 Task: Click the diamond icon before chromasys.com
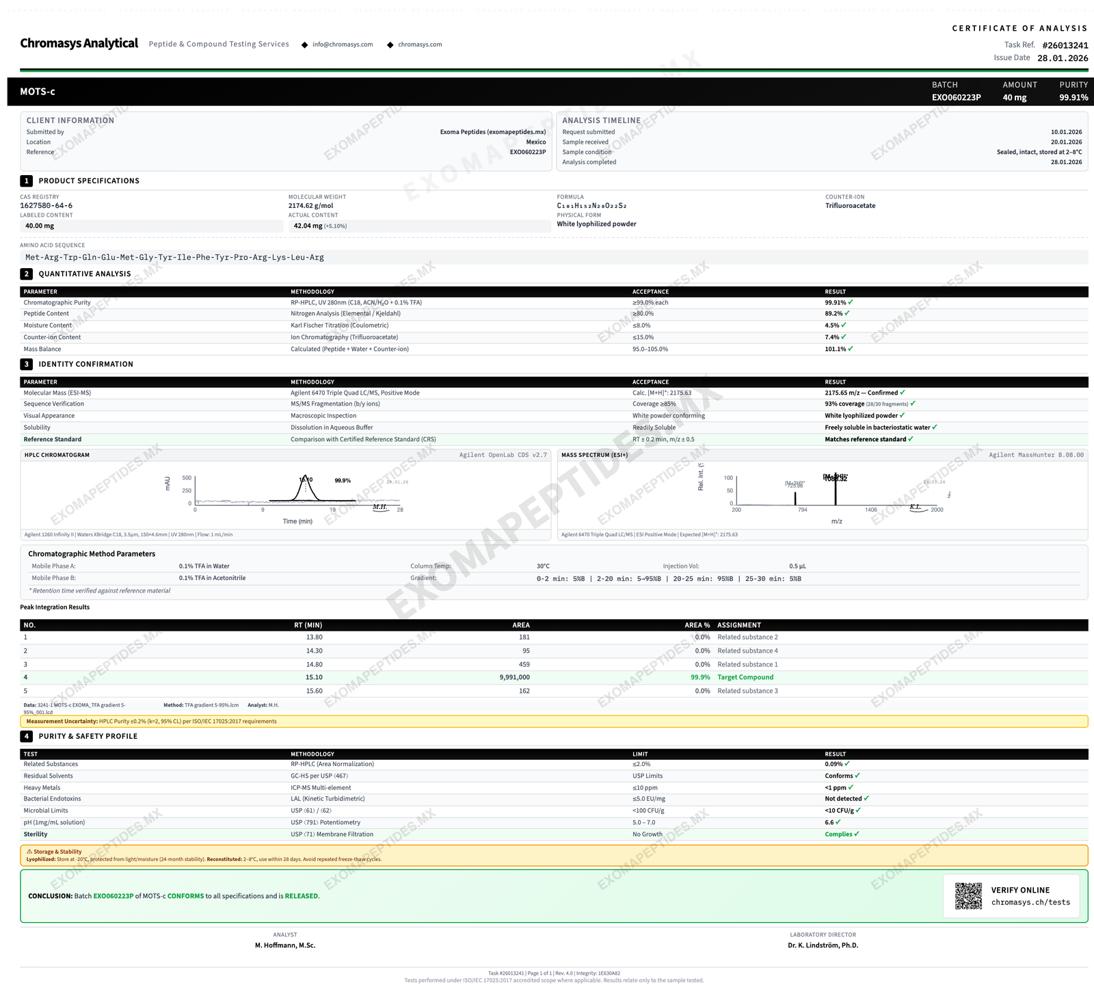click(390, 45)
